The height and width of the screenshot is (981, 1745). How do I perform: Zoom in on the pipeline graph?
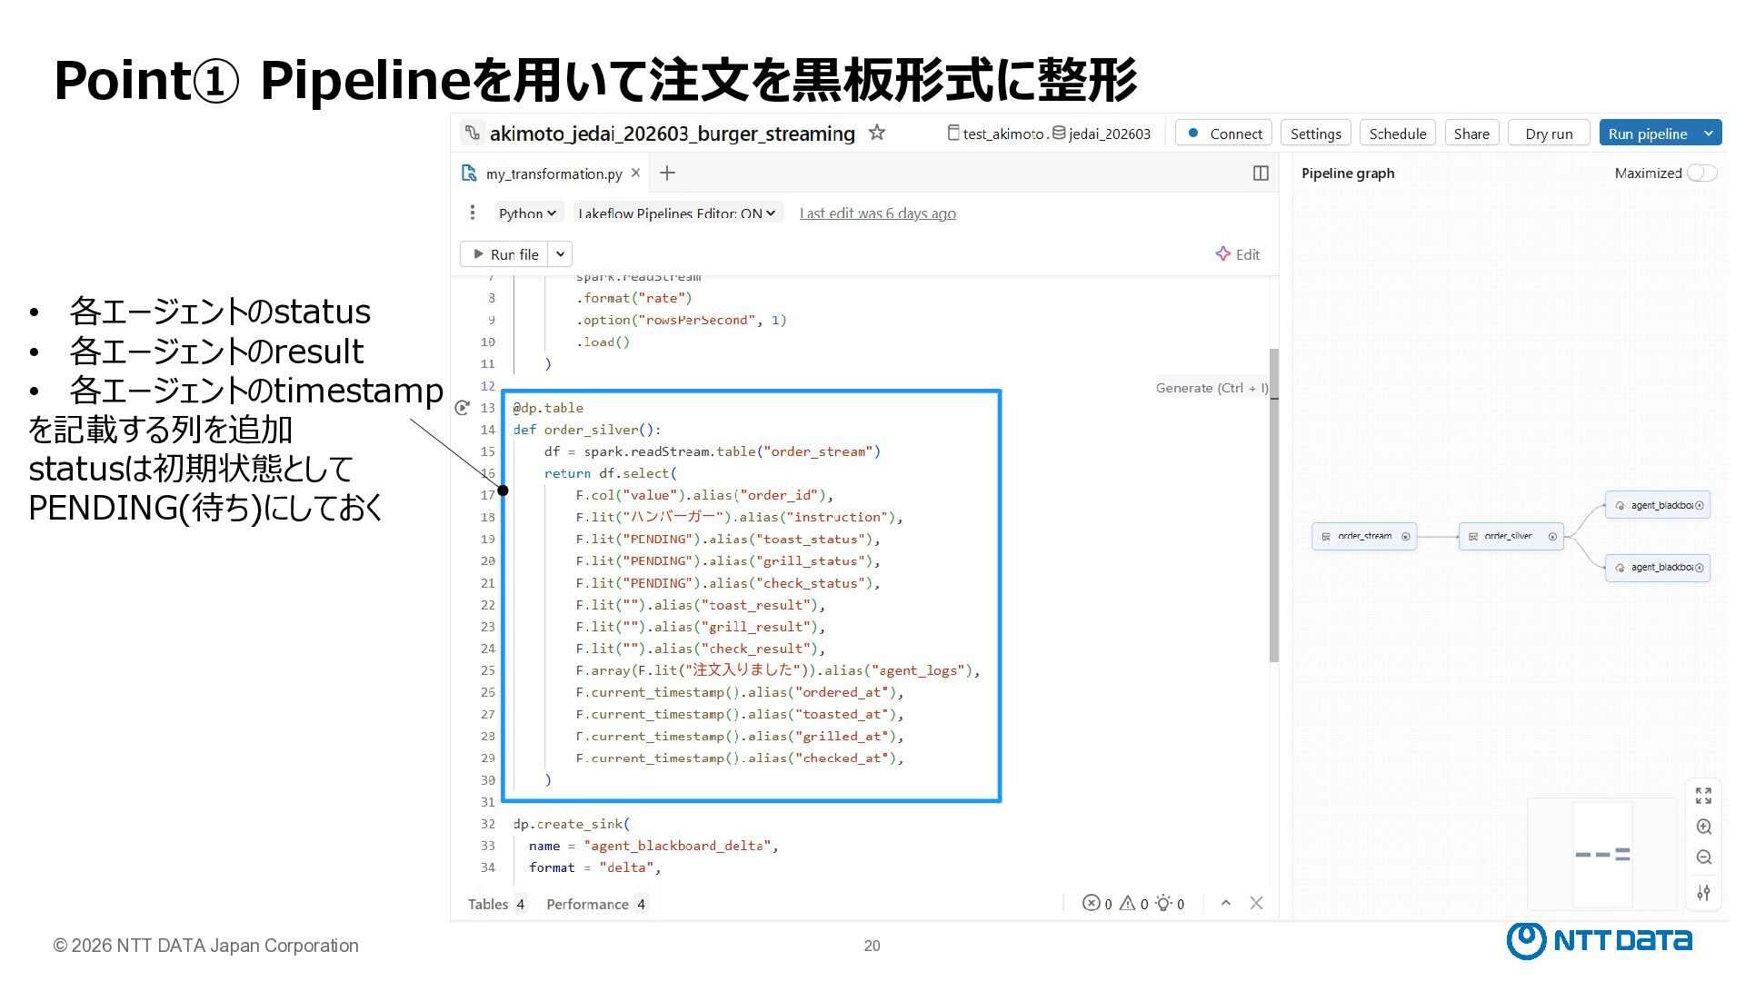[x=1703, y=827]
